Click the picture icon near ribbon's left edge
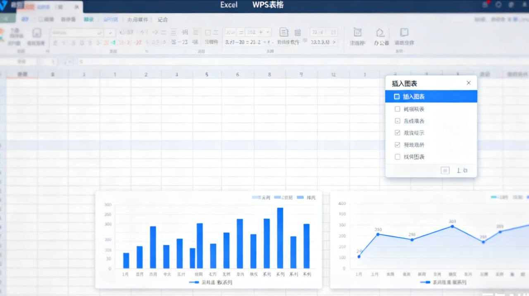The image size is (529, 296). pyautogui.click(x=36, y=33)
